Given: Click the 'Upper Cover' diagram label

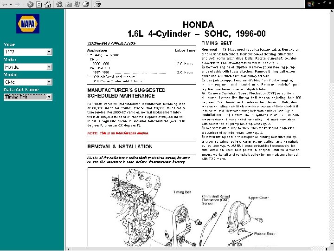Looking at the screenshot, I should (258, 198).
